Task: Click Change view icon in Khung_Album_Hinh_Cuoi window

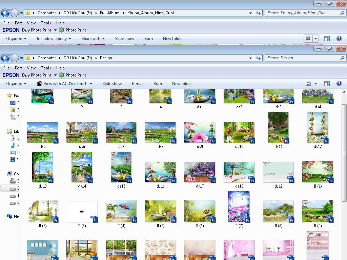Action: pos(308,39)
